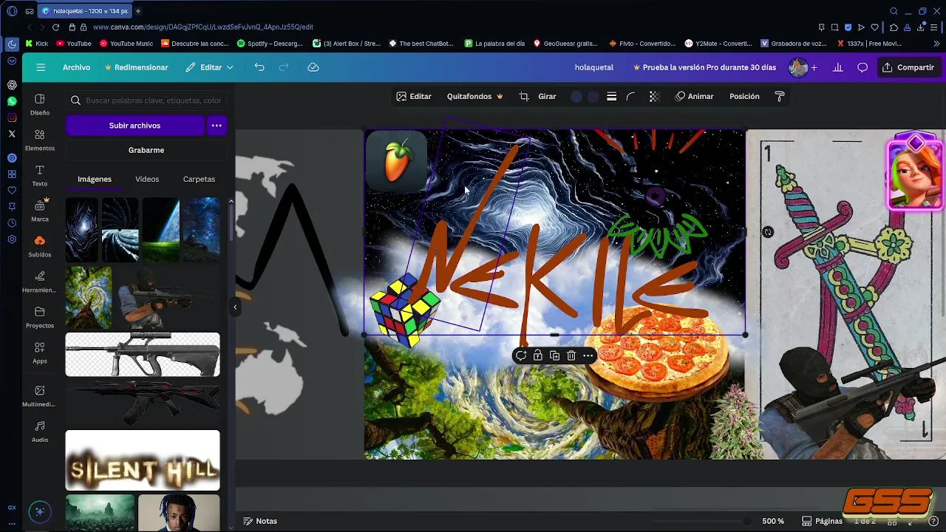The image size is (946, 532).
Task: Check the cloud save status icon
Action: [313, 67]
